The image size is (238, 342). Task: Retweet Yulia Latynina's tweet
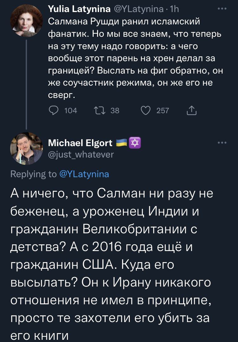[x=99, y=110]
